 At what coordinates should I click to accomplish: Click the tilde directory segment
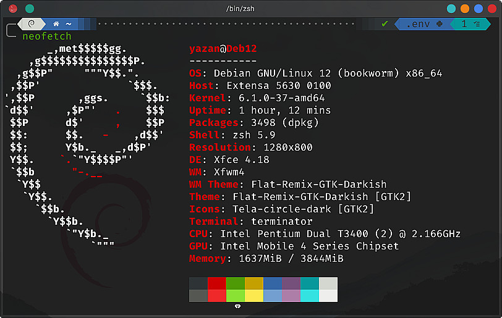[x=69, y=23]
